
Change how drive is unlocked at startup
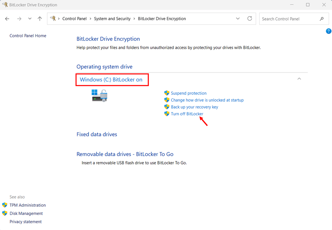[x=207, y=100]
